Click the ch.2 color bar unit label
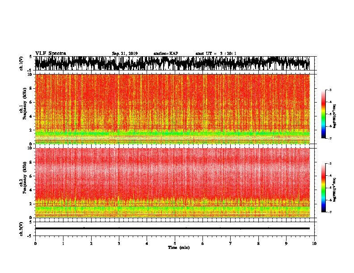 tap(334, 190)
